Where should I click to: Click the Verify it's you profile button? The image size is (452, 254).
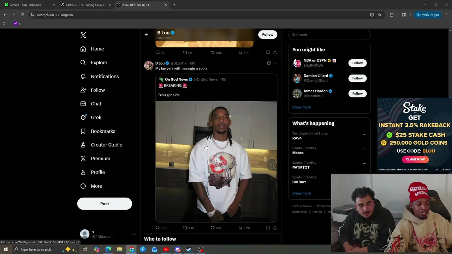point(427,15)
